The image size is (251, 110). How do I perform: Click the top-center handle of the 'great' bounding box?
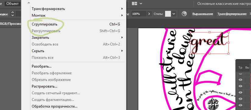[x=210, y=32]
